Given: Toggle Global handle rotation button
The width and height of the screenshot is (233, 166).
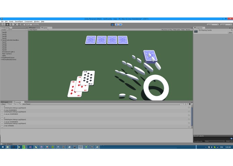Looking at the screenshot, I should click(35, 25).
